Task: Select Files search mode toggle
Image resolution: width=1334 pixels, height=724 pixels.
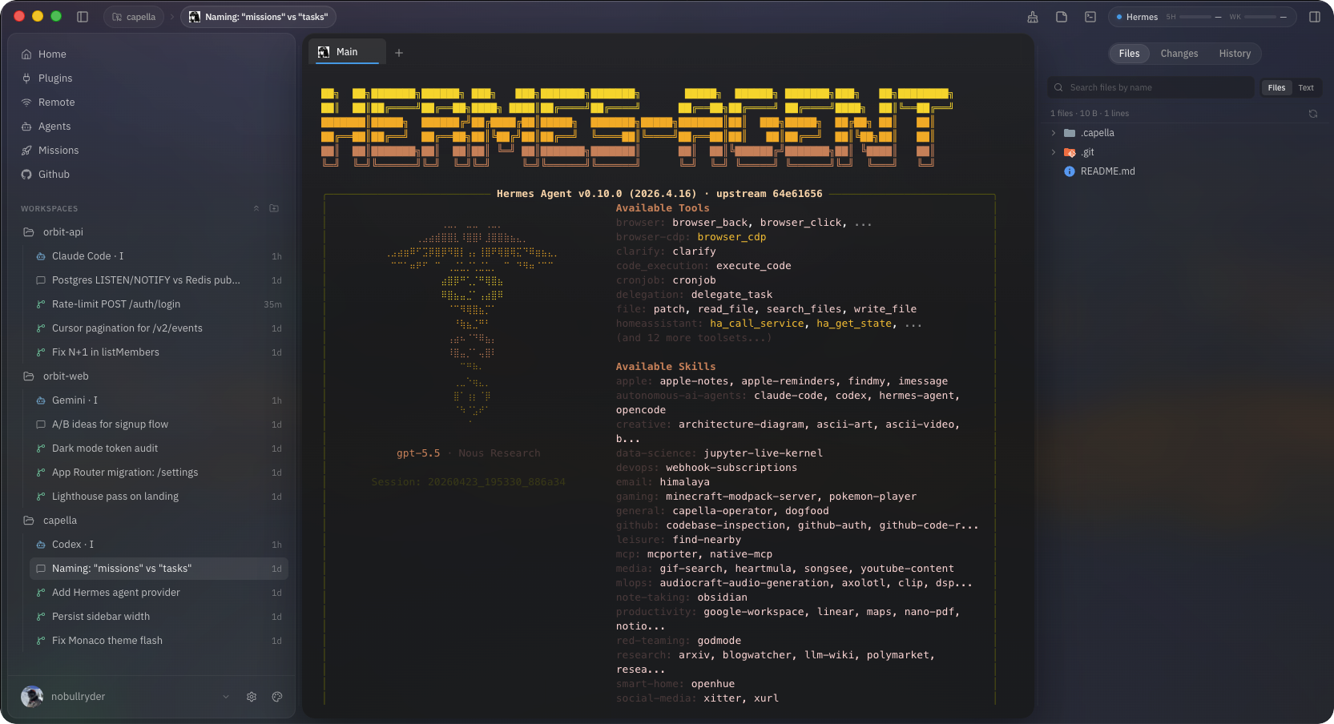Action: point(1277,88)
